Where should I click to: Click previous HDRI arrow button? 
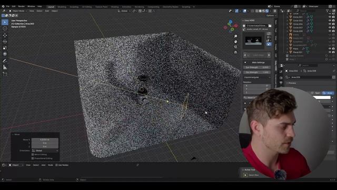[245, 55]
